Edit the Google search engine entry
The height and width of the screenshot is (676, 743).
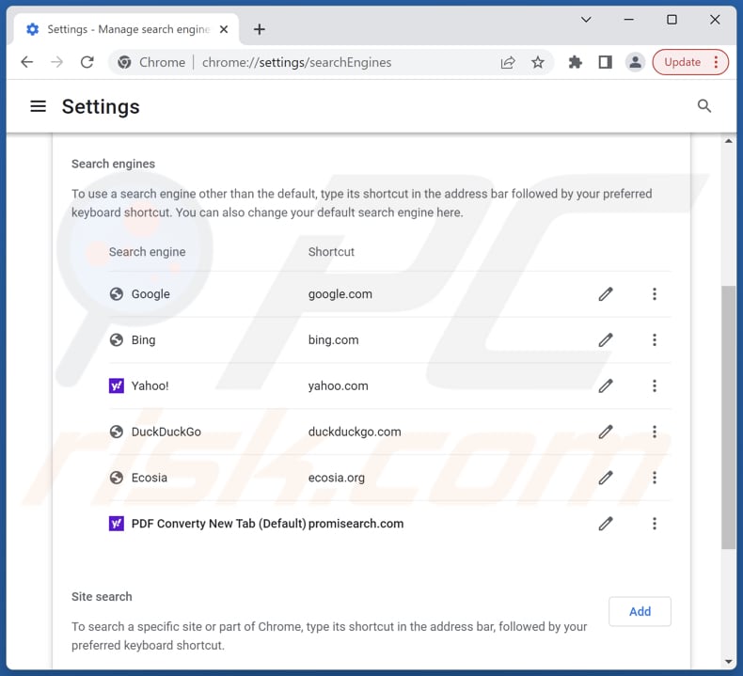pos(605,294)
